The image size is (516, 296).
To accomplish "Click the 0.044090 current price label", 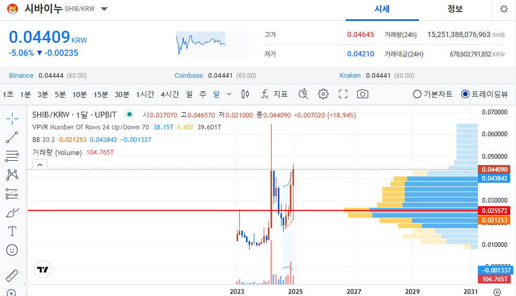I will click(x=494, y=169).
